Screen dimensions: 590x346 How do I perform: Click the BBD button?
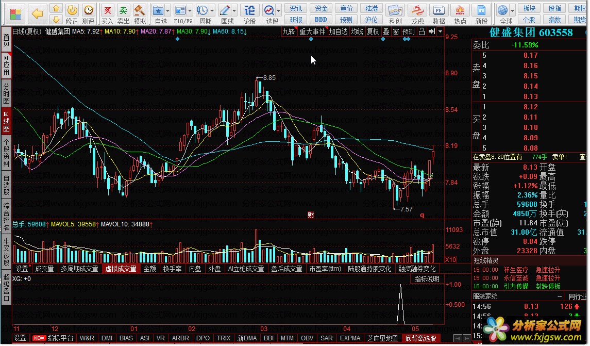(321, 19)
